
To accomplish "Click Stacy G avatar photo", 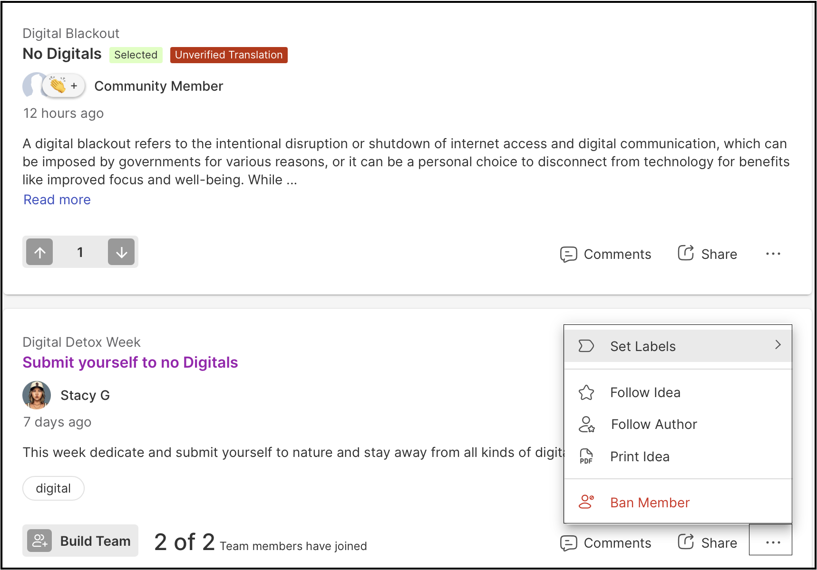I will click(x=37, y=395).
